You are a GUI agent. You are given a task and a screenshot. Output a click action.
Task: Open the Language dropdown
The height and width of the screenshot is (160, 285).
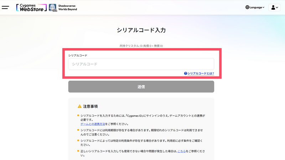pyautogui.click(x=255, y=7)
